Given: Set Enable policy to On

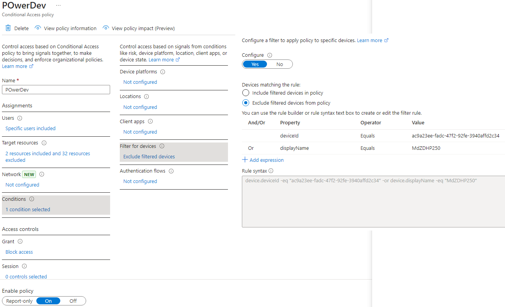Looking at the screenshot, I should point(48,301).
